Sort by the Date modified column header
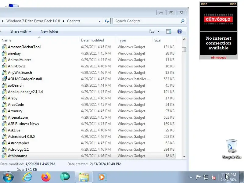The width and height of the screenshot is (244, 183). tap(98, 40)
